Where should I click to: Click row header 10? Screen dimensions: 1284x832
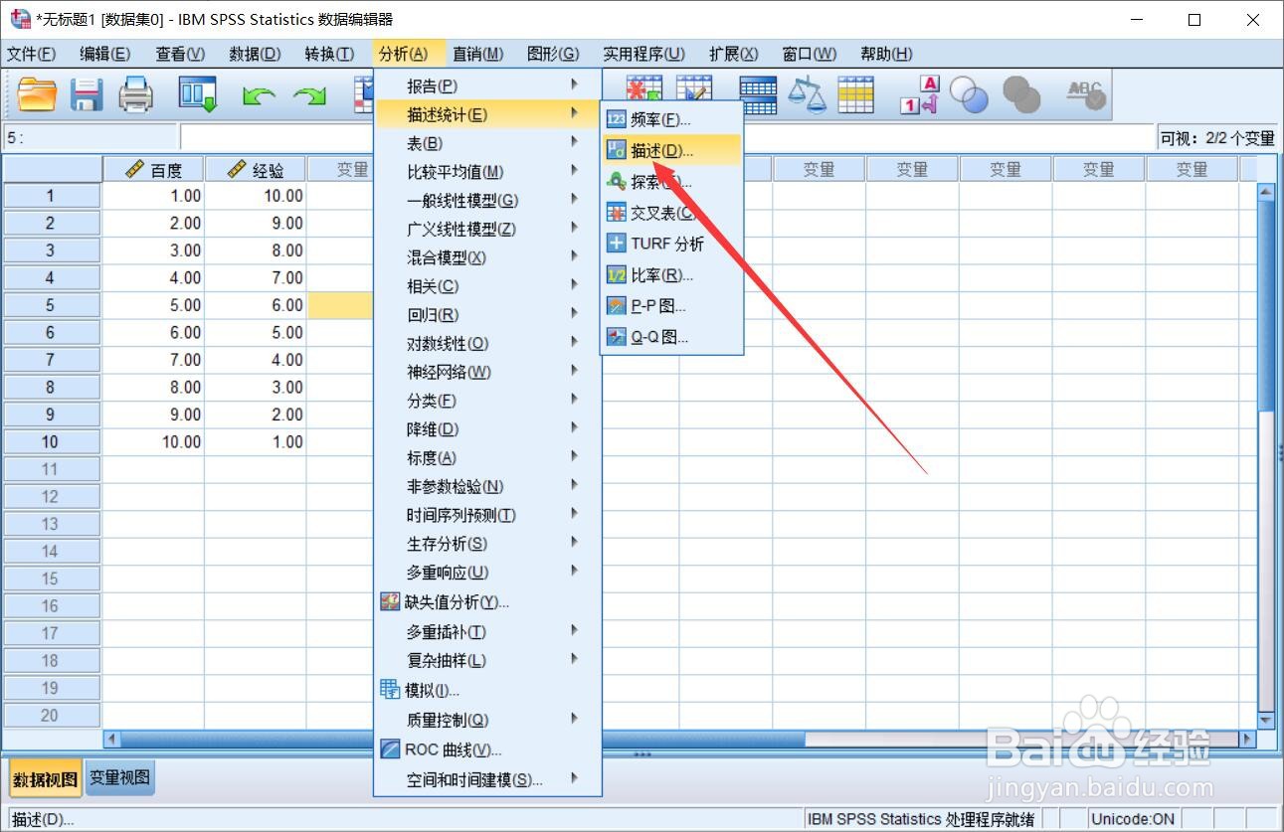pyautogui.click(x=52, y=441)
